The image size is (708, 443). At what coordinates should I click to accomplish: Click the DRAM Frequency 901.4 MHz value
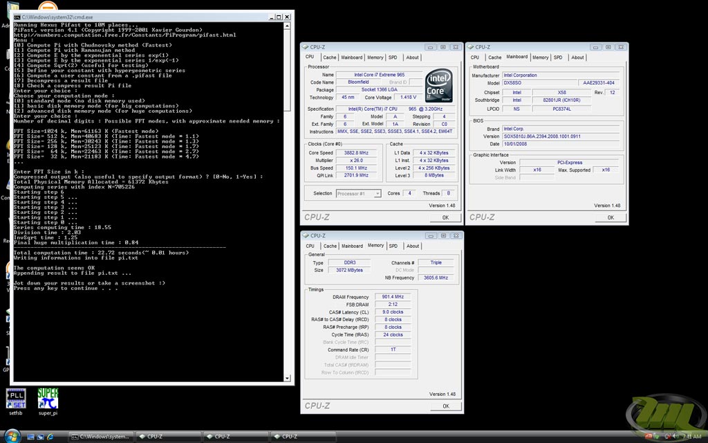tap(393, 297)
